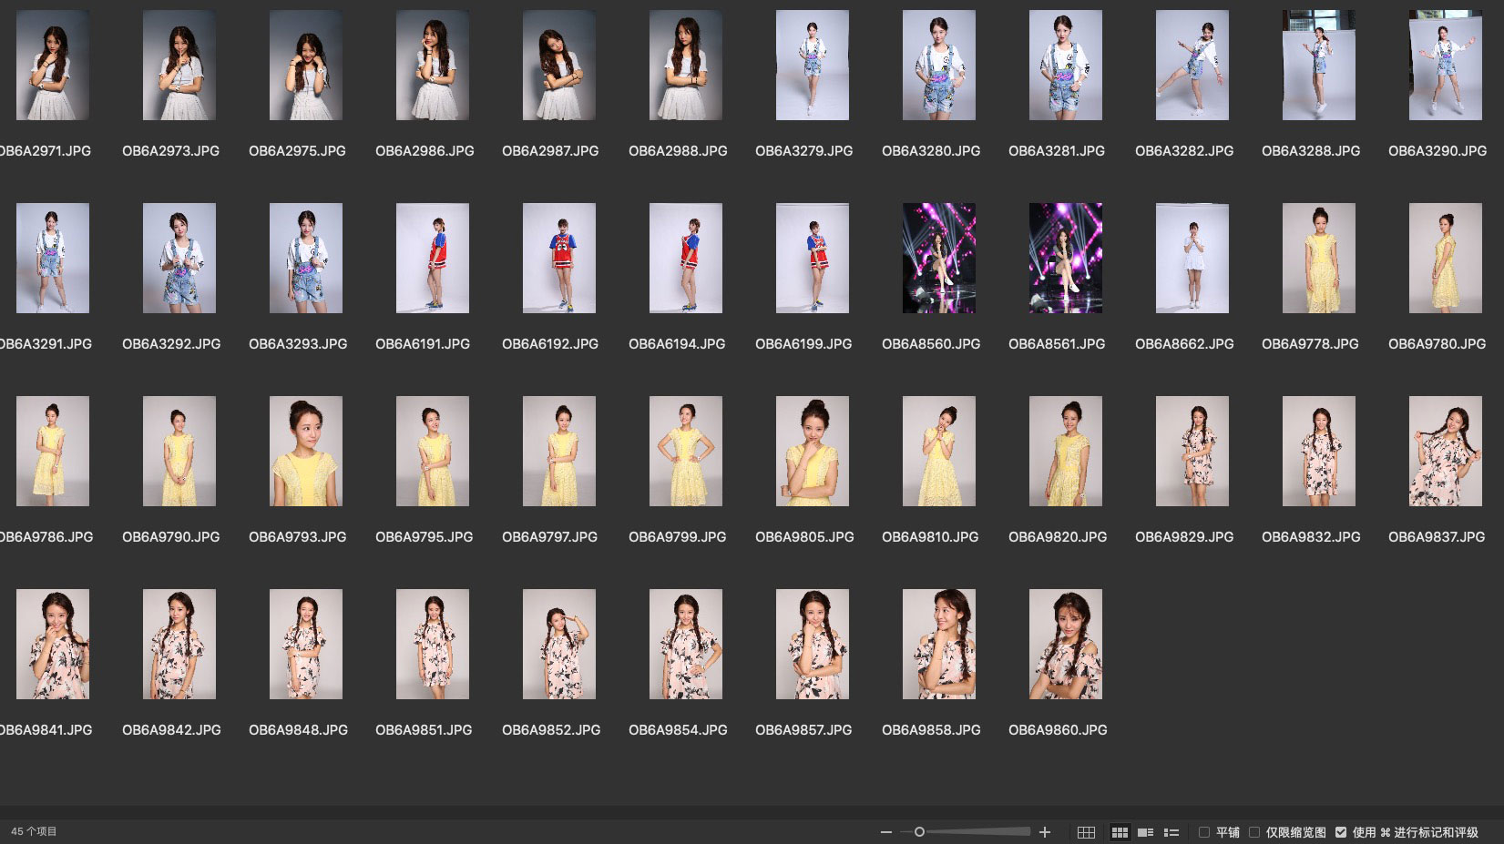1504x844 pixels.
Task: Click the OB6A9837.JPG thumbnail
Action: (1446, 452)
